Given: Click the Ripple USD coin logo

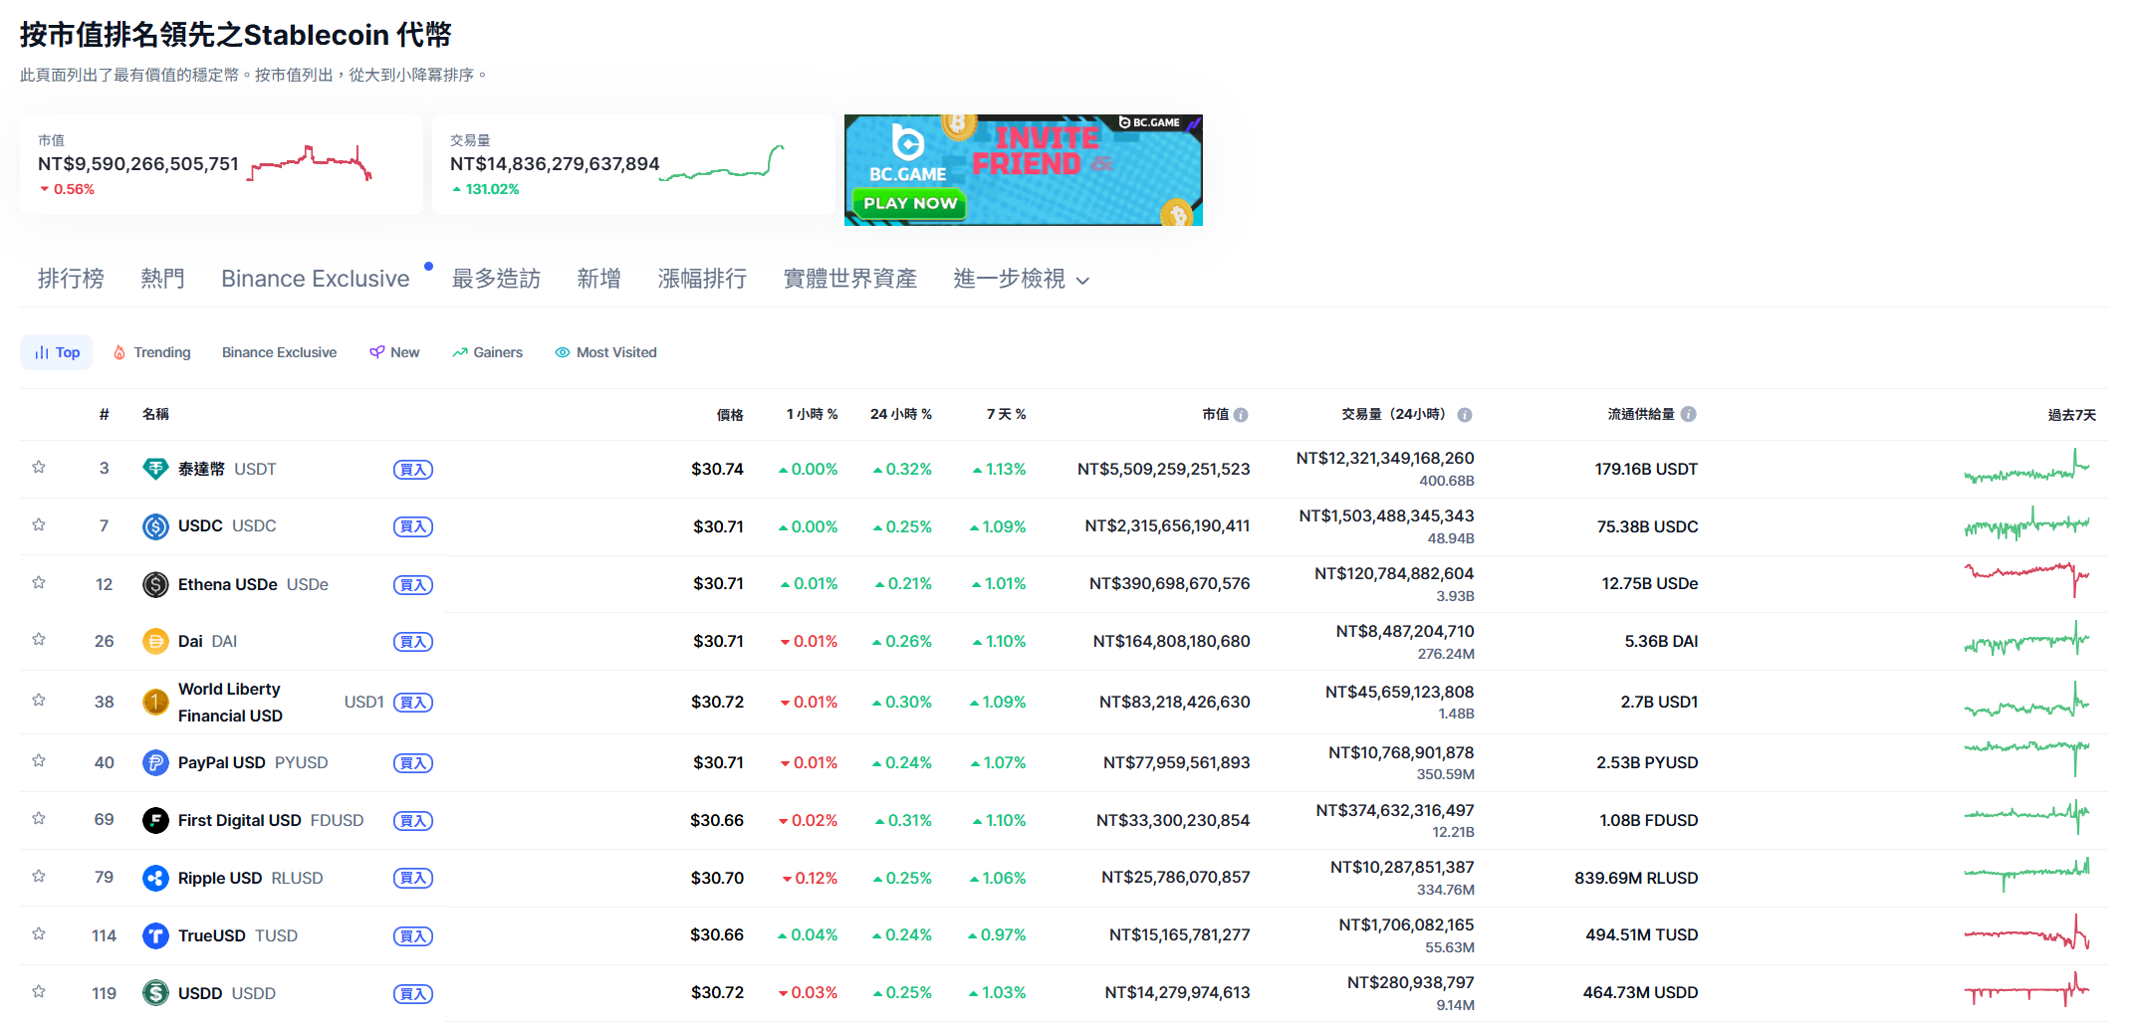Looking at the screenshot, I should click(155, 878).
